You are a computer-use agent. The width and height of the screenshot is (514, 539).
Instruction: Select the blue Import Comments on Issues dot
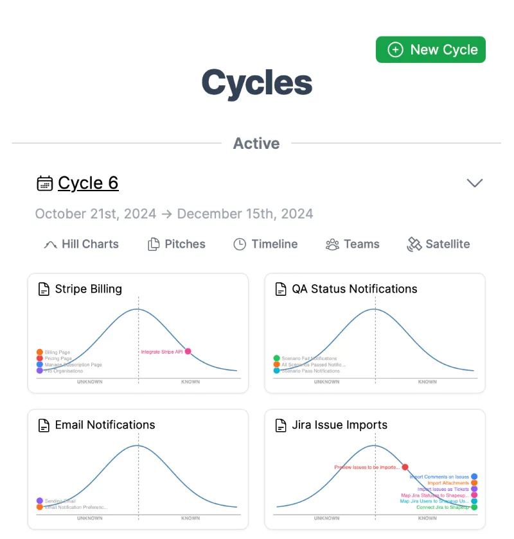pyautogui.click(x=474, y=477)
